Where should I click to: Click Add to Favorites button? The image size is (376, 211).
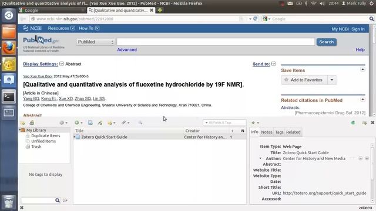click(304, 80)
